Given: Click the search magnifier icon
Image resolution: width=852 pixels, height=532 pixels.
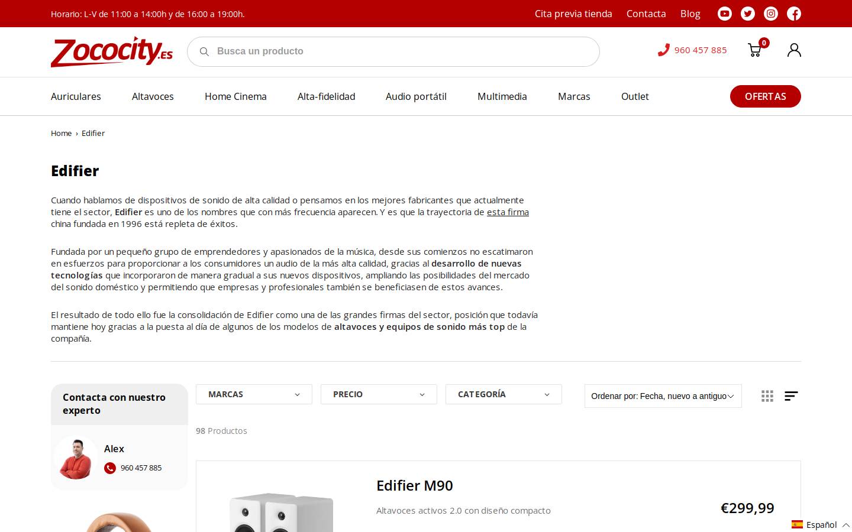Looking at the screenshot, I should pos(205,51).
